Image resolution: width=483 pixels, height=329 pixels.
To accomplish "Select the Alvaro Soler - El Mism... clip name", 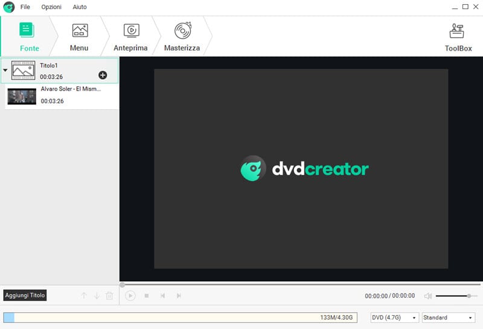I will click(x=71, y=89).
